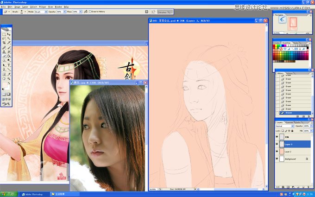
Task: Click the Brushes tab in palette well
Action: click(163, 12)
